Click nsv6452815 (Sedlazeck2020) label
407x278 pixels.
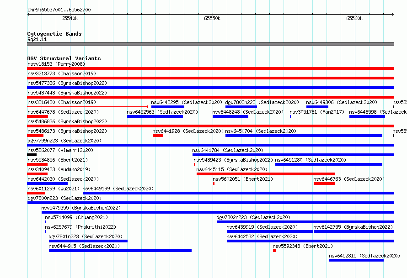point(364,256)
